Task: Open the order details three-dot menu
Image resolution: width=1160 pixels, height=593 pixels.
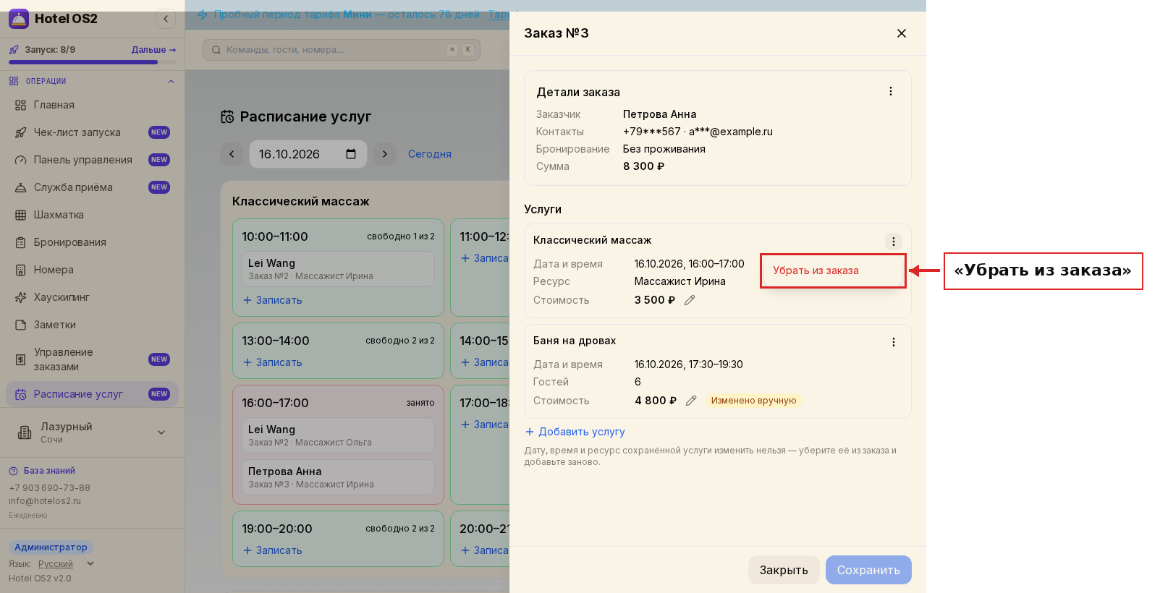Action: [x=891, y=91]
